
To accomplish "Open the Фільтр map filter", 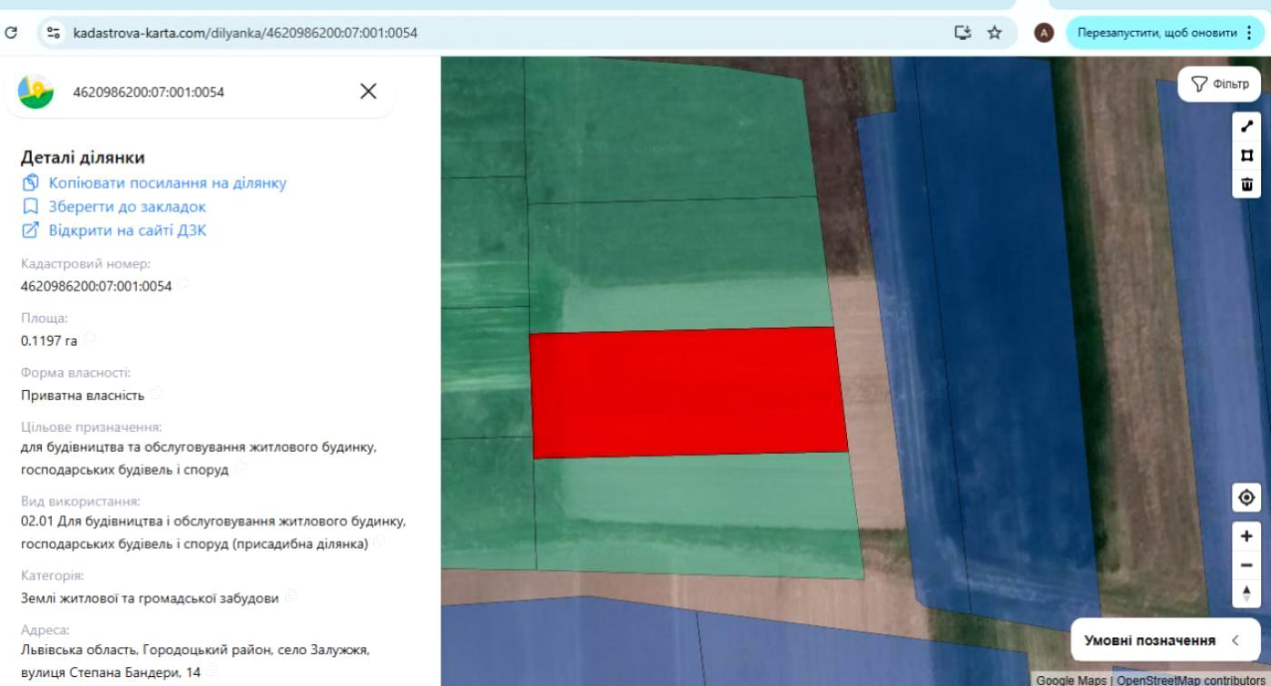I will coord(1219,83).
